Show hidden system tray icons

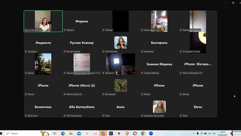(194, 133)
